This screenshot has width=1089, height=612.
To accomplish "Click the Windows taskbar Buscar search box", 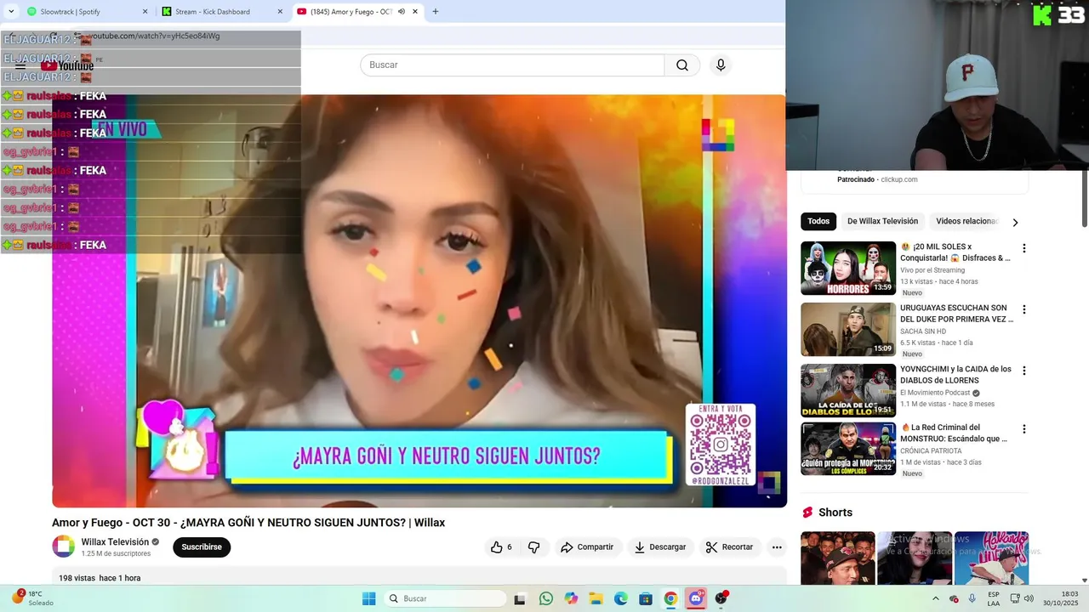I will 443,598.
